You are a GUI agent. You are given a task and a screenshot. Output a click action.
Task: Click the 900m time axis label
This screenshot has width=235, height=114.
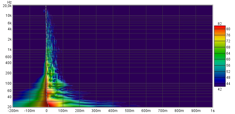coord(196,111)
